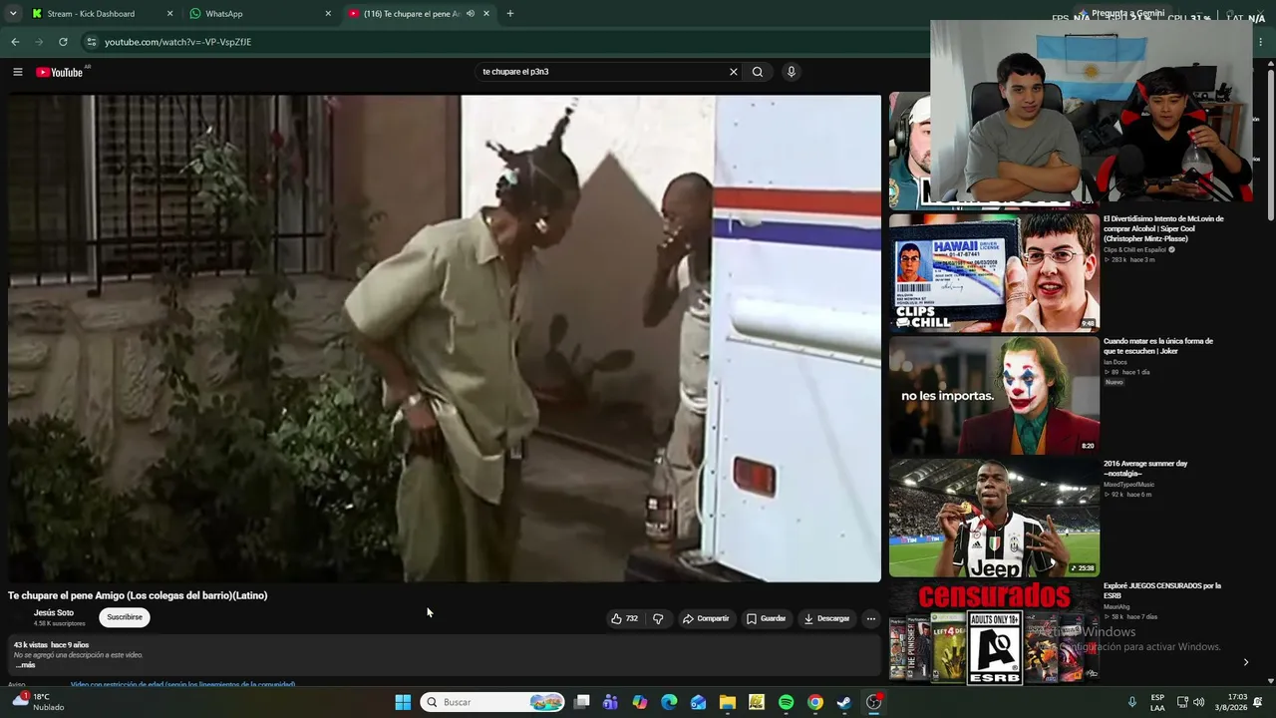1276x718 pixels.
Task: Open File Explorer from the taskbar
Action: 728,702
